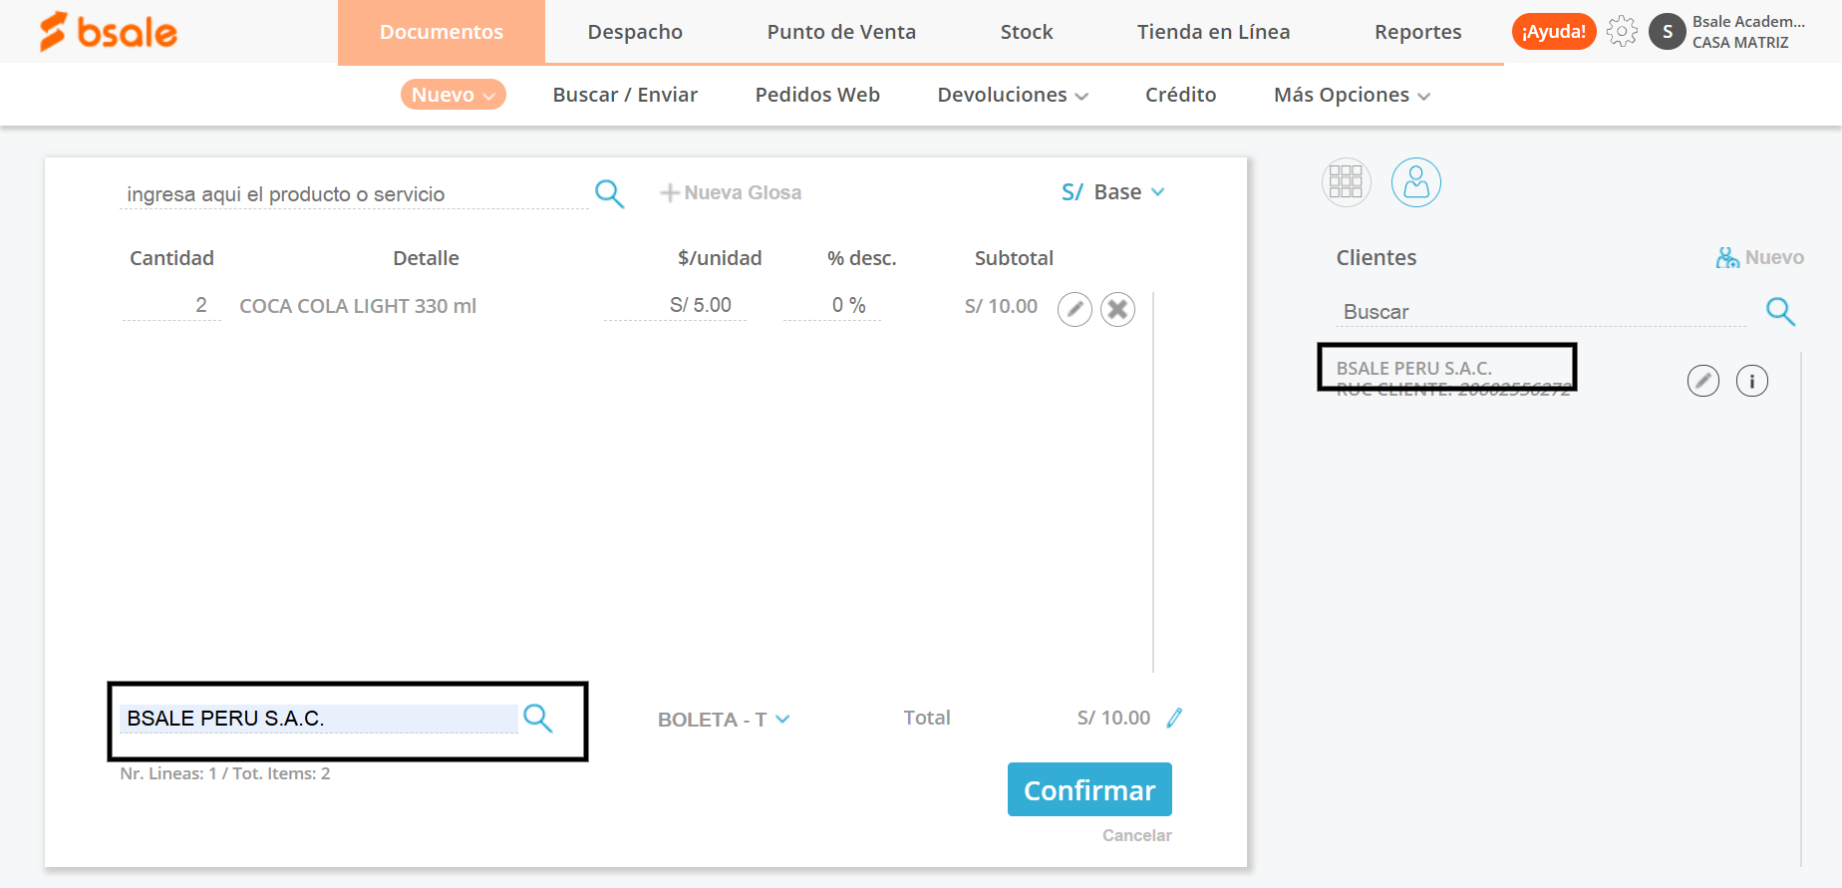This screenshot has height=888, width=1842.
Task: Click Bsale Academ... account name
Action: pyautogui.click(x=1748, y=22)
